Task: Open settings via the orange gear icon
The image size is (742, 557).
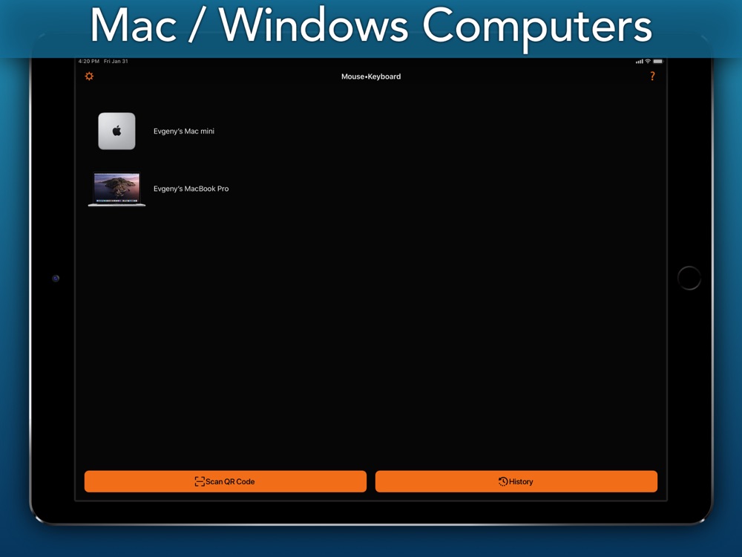Action: pos(89,76)
